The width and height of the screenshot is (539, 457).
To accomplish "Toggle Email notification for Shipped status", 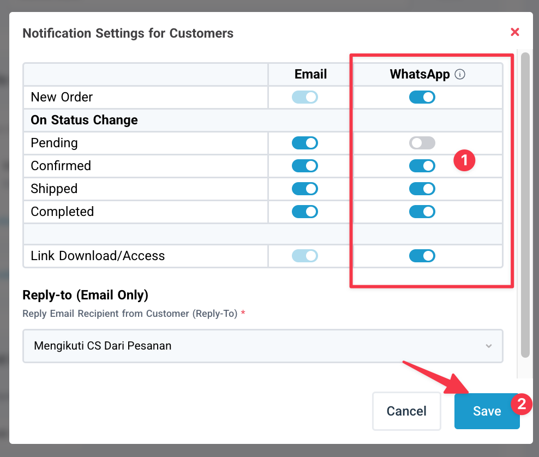I will [305, 189].
